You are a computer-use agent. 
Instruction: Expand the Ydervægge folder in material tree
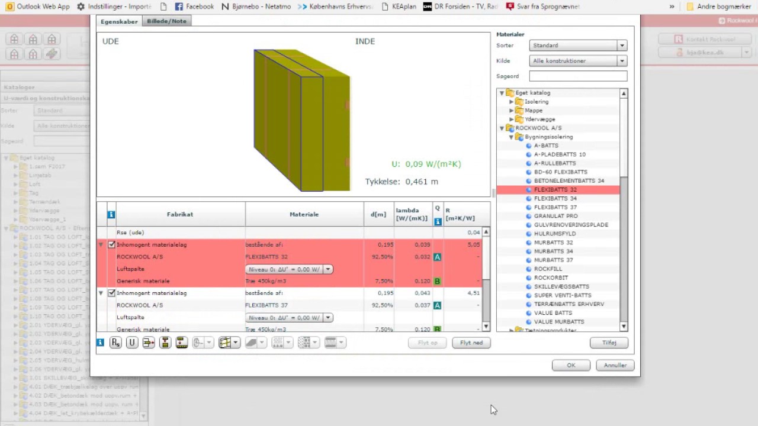pos(512,120)
